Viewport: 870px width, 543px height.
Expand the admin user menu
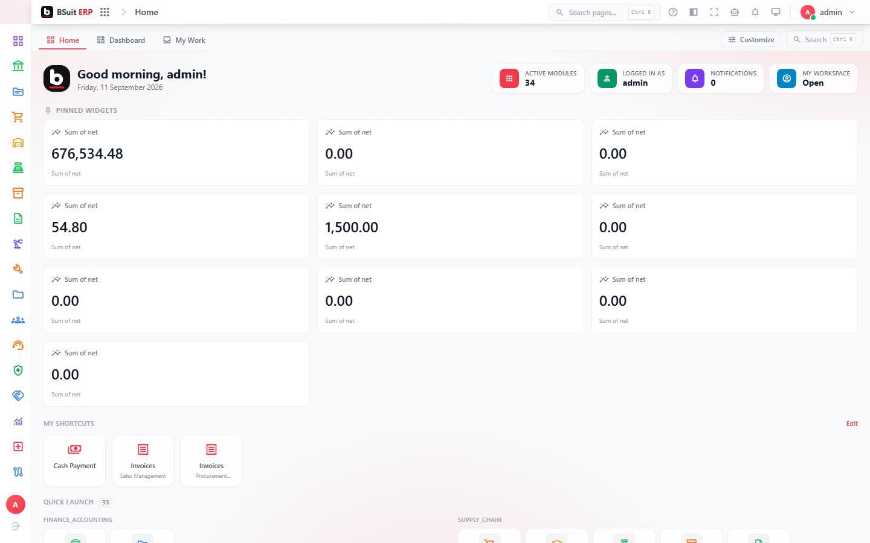[828, 12]
